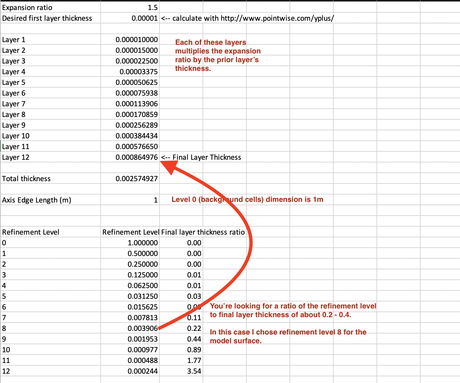The height and width of the screenshot is (383, 460).
Task: Click the "<-- Final Layer Thickness" note cell
Action: (x=201, y=157)
